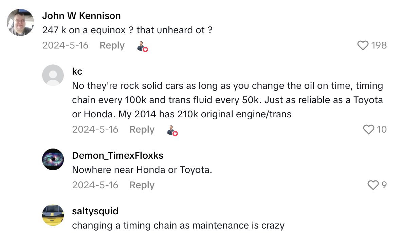
Task: Select the username saltysquid
Action: pyautogui.click(x=95, y=211)
